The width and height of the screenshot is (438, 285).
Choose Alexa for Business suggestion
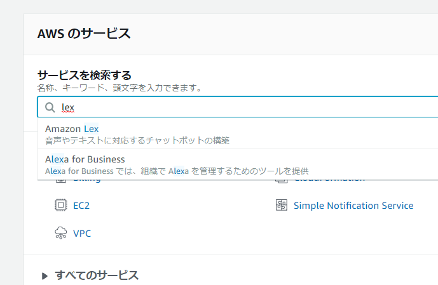[238, 164]
